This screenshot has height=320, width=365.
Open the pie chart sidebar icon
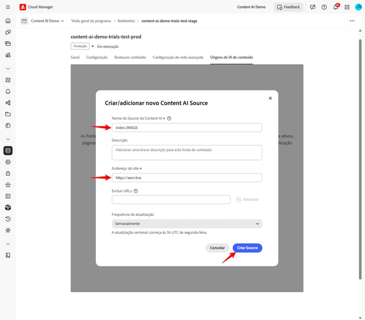[8, 125]
